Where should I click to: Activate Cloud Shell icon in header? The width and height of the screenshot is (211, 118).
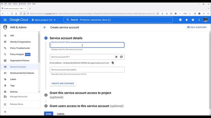coord(180,20)
